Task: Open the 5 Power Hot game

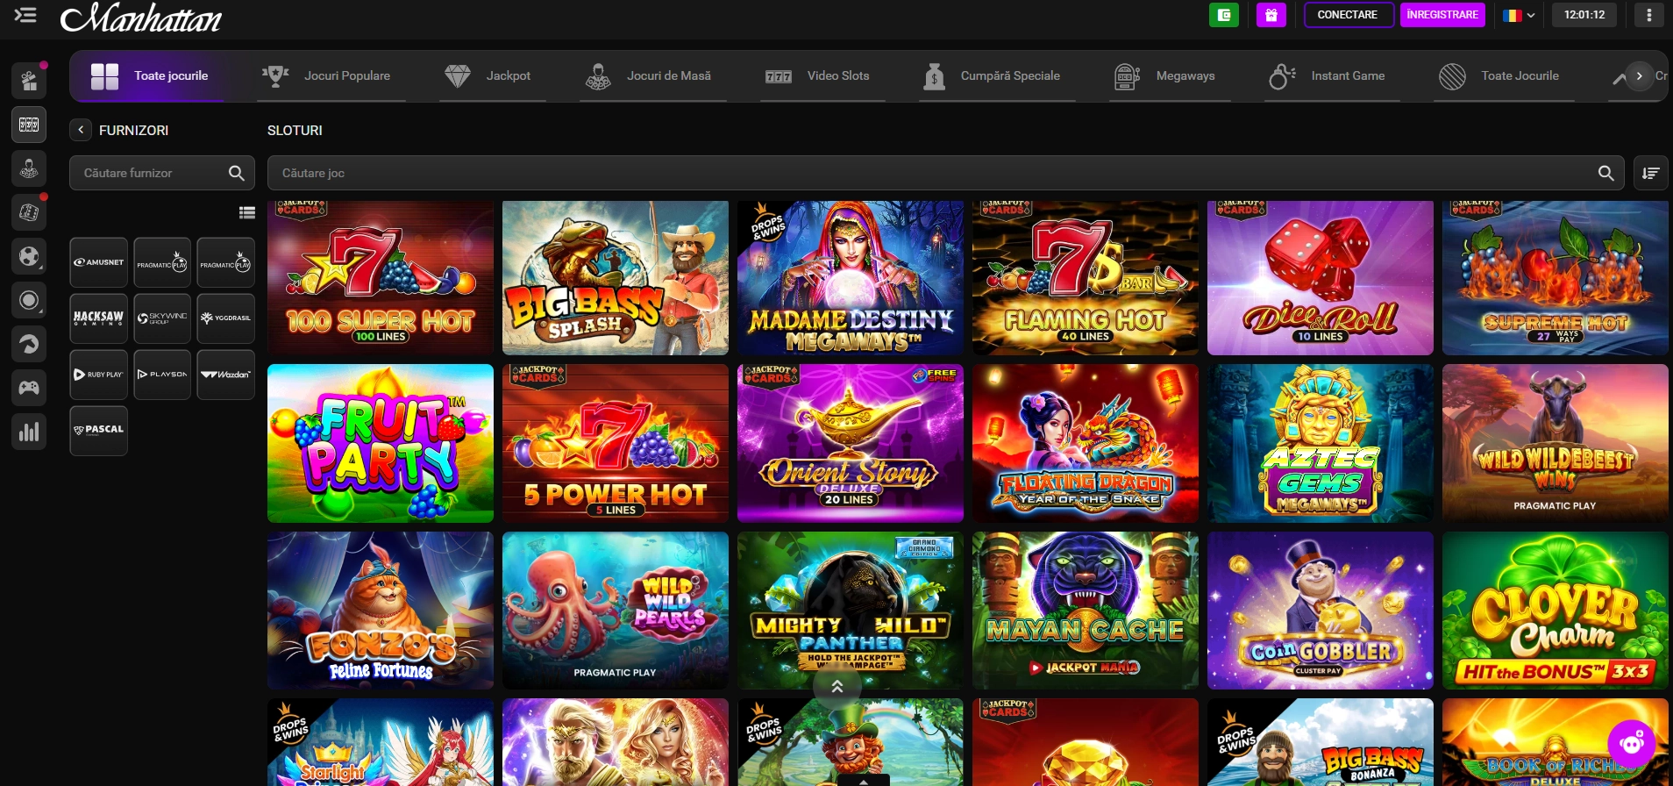Action: click(616, 443)
